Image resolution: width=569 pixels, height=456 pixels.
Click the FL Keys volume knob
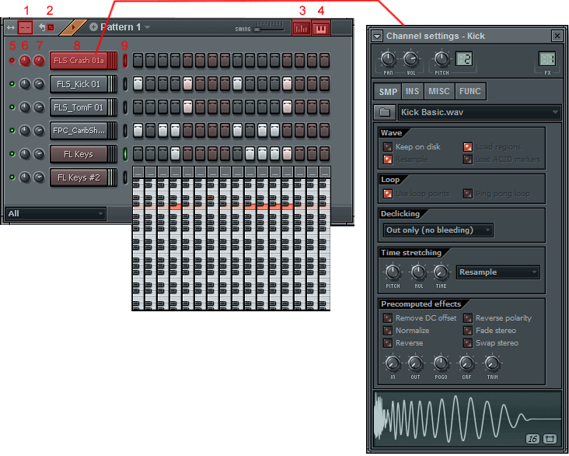[39, 154]
